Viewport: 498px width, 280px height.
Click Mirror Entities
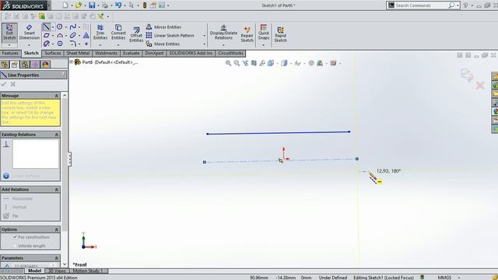click(163, 27)
